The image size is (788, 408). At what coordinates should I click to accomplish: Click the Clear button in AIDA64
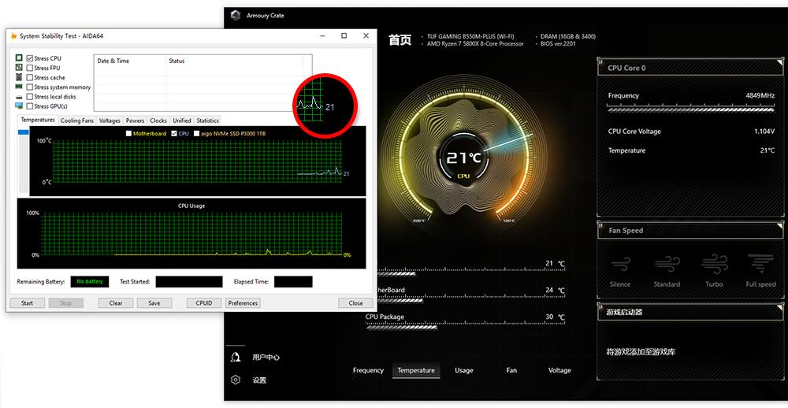(x=116, y=303)
